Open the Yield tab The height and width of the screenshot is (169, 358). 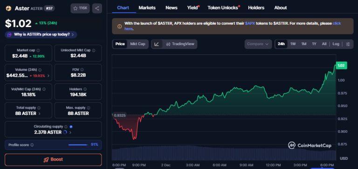193,7
